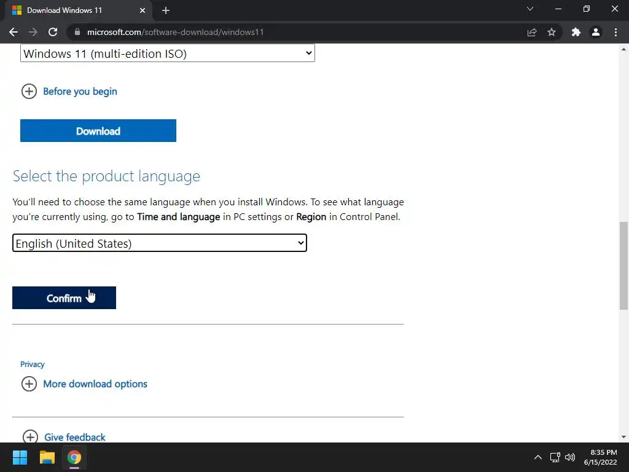629x472 pixels.
Task: Open the network status tray icon
Action: pyautogui.click(x=555, y=457)
